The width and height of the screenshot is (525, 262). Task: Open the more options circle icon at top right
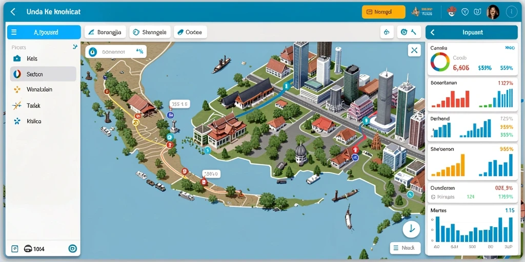511,12
